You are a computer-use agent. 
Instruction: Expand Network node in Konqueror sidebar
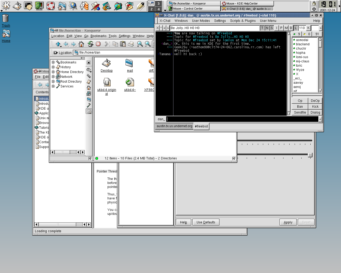[53, 77]
